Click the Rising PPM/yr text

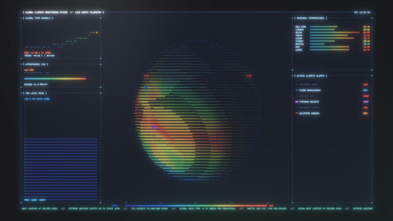pos(36,85)
